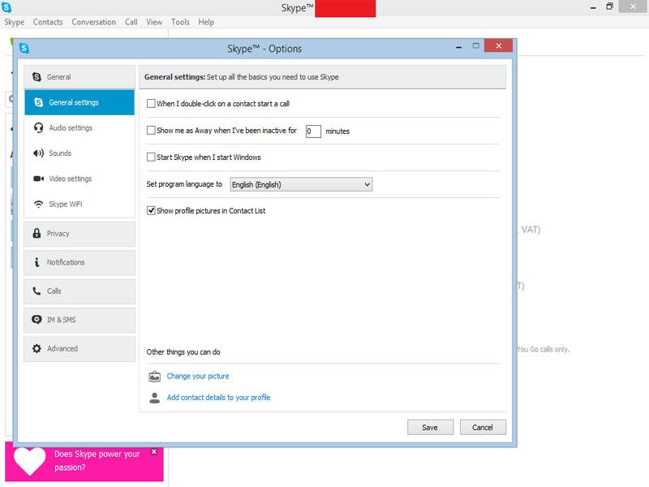Click the headset icon for Audio settings

(38, 128)
